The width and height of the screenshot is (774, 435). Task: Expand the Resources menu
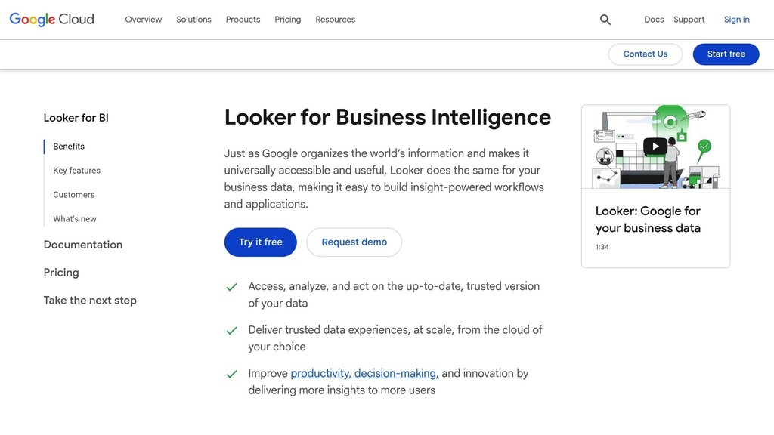335,19
